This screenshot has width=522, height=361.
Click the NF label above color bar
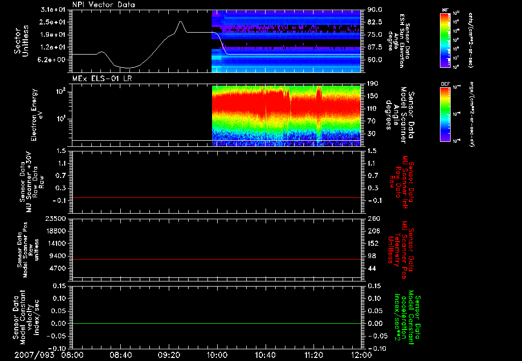445,10
